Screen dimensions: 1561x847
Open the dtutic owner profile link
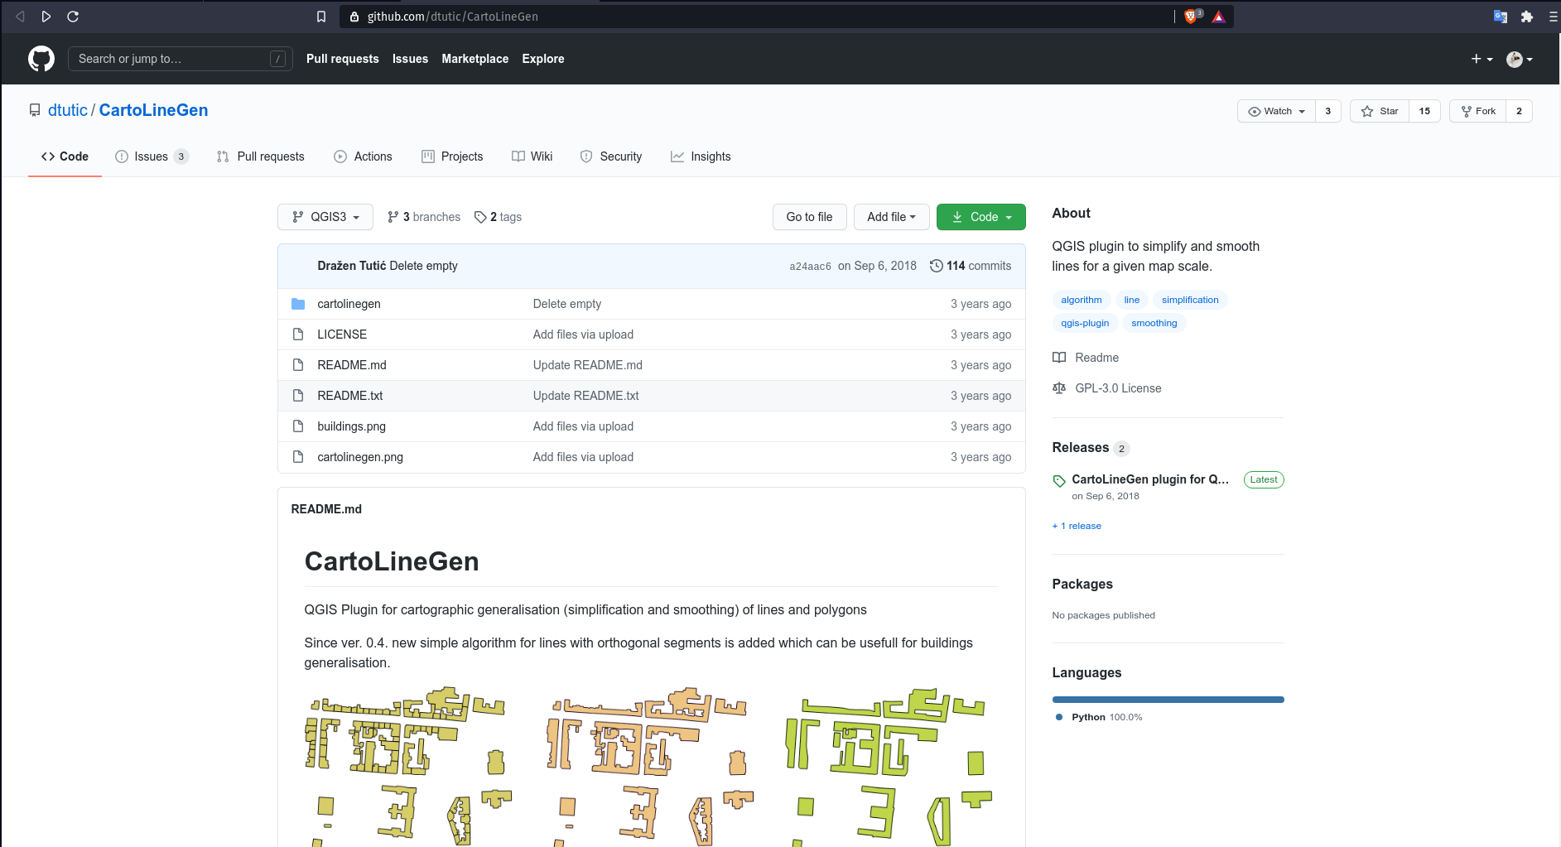pos(68,110)
